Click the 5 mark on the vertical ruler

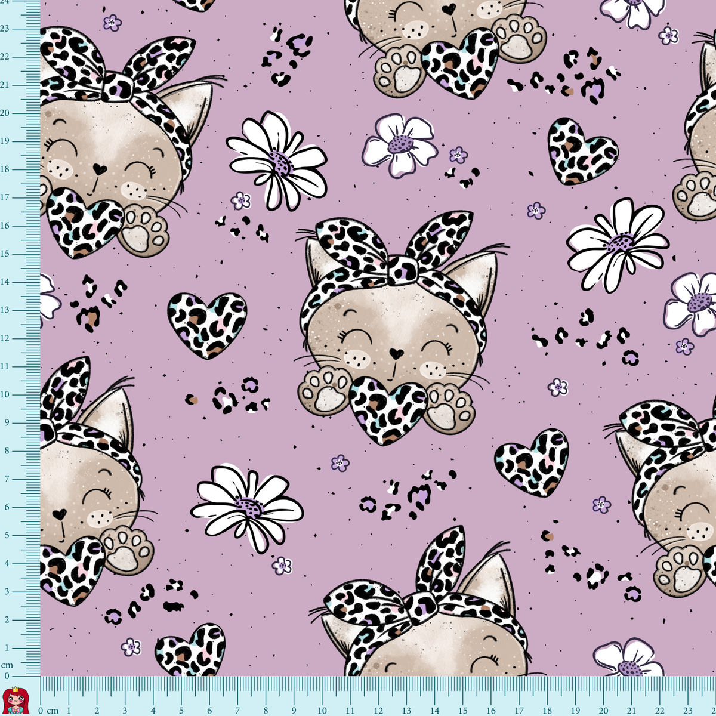7,535
